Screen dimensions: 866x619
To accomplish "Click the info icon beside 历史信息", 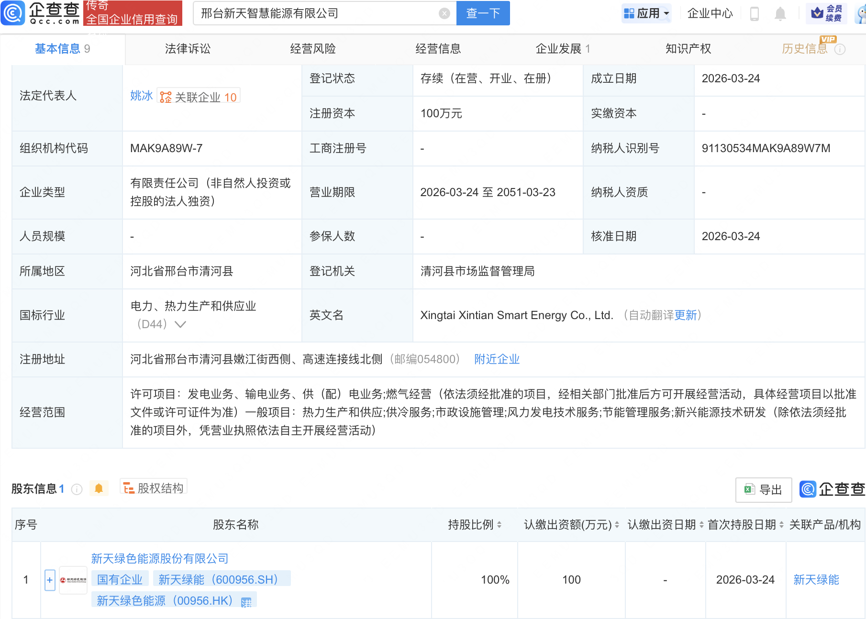I will [x=840, y=49].
